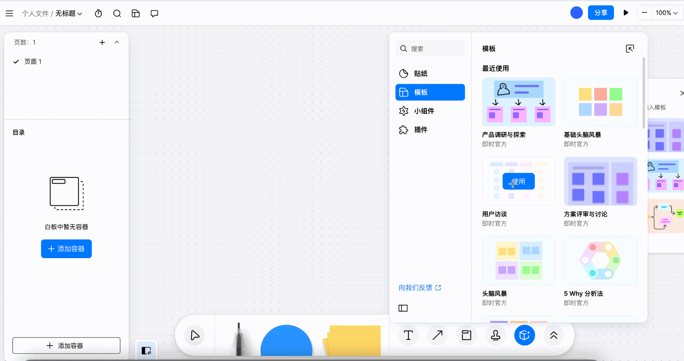Open 产品调研与探索 template thumbnail

point(519,102)
